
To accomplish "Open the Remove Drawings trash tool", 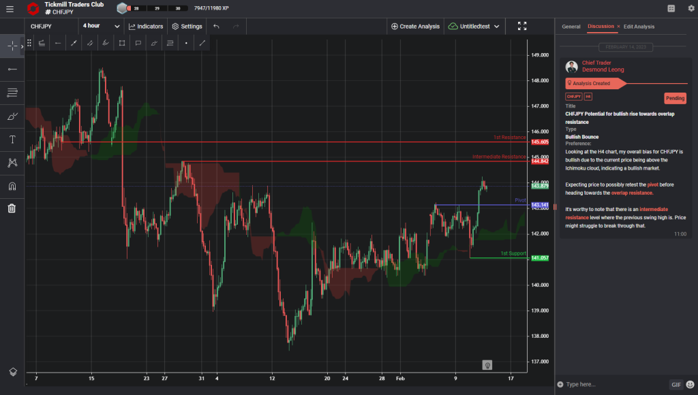I will click(x=11, y=208).
